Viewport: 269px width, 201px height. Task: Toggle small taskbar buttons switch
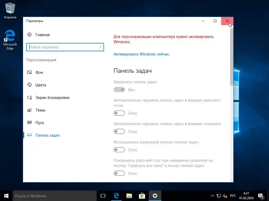point(119,150)
